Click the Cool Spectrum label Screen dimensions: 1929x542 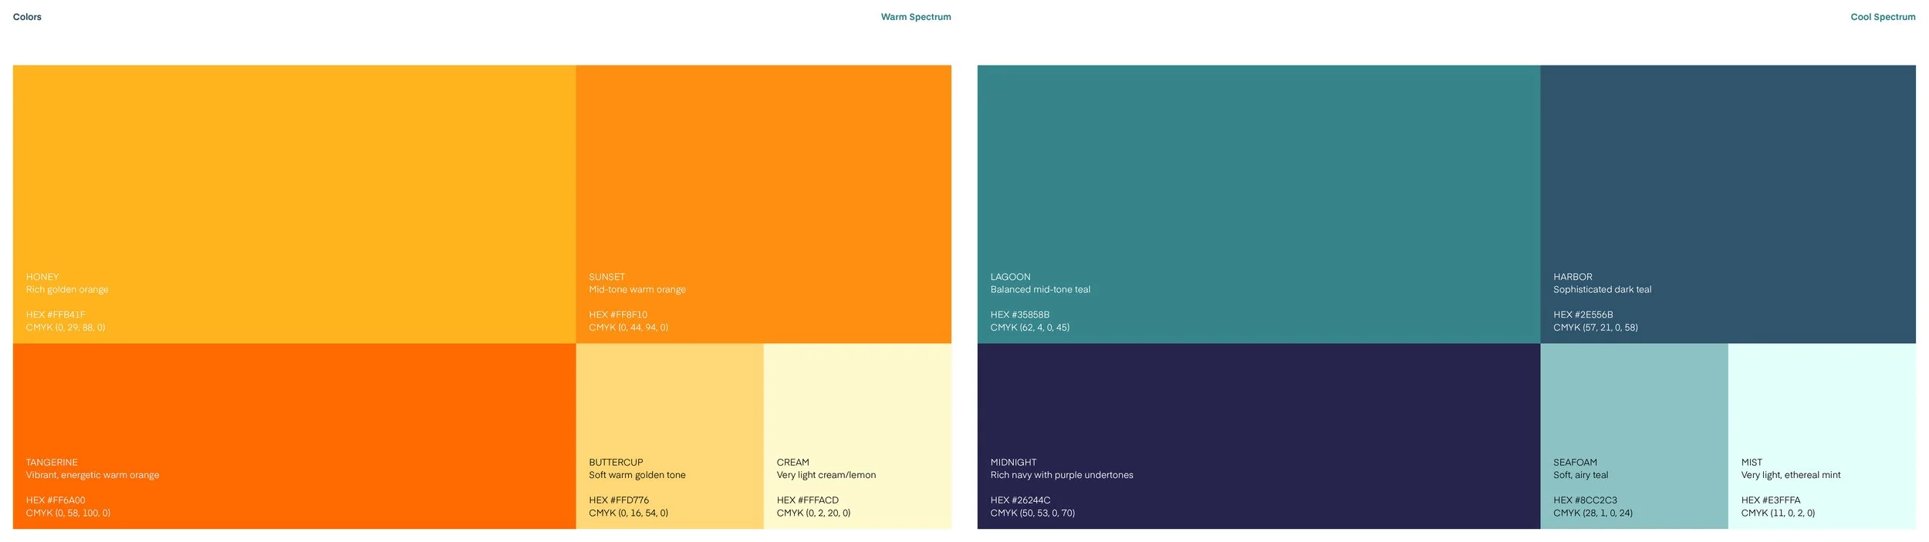point(1883,17)
